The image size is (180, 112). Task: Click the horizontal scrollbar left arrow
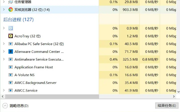pos(3,96)
